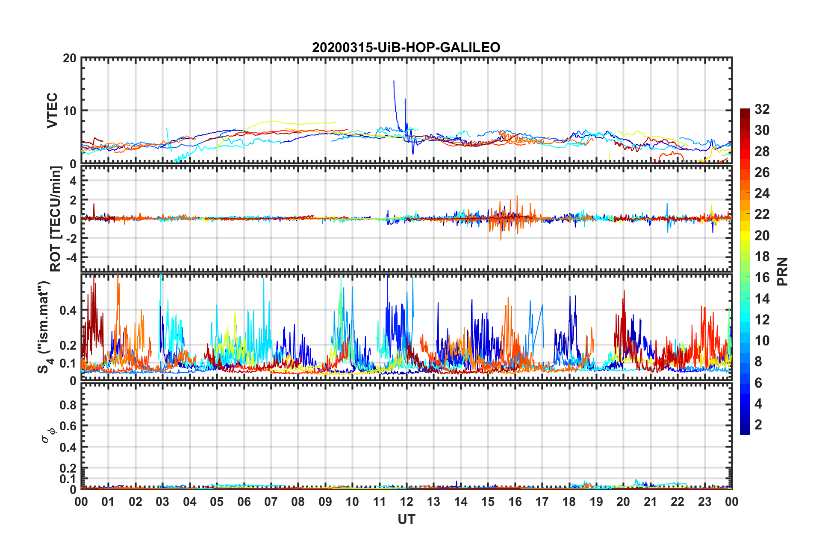This screenshot has width=813, height=543.
Task: Click S4 panel y-axis tick 0.1
Action: point(68,363)
